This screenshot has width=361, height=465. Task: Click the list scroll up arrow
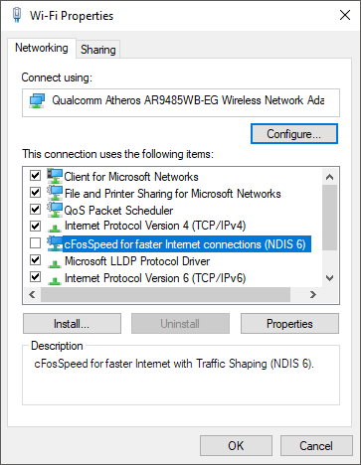[329, 177]
